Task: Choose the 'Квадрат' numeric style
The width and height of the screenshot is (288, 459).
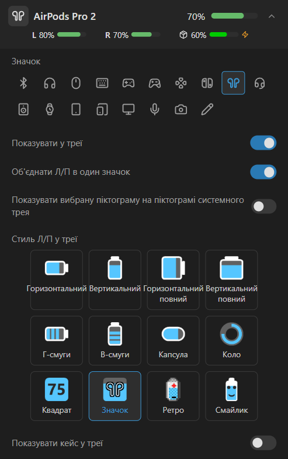Action: [x=57, y=396]
